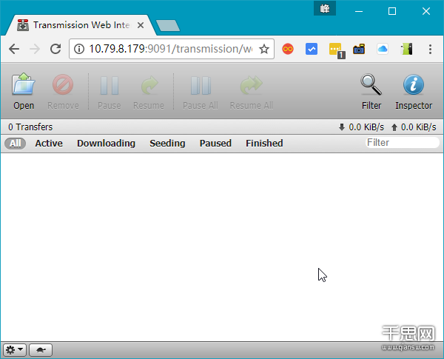
Task: Select the Transmission Web Interface tab
Action: [x=81, y=25]
